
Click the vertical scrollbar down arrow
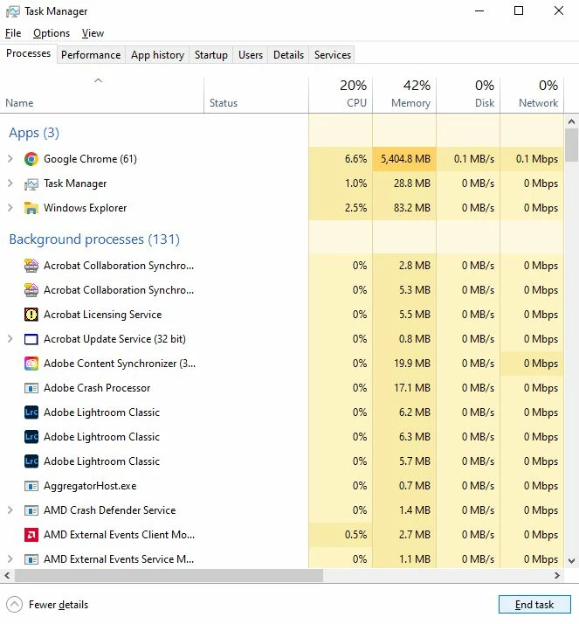pyautogui.click(x=571, y=561)
